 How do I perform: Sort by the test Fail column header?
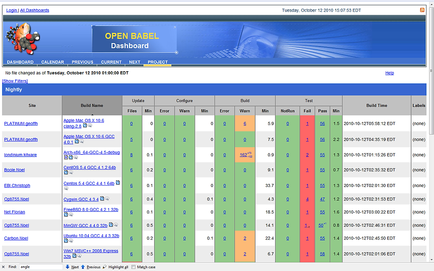pos(307,111)
